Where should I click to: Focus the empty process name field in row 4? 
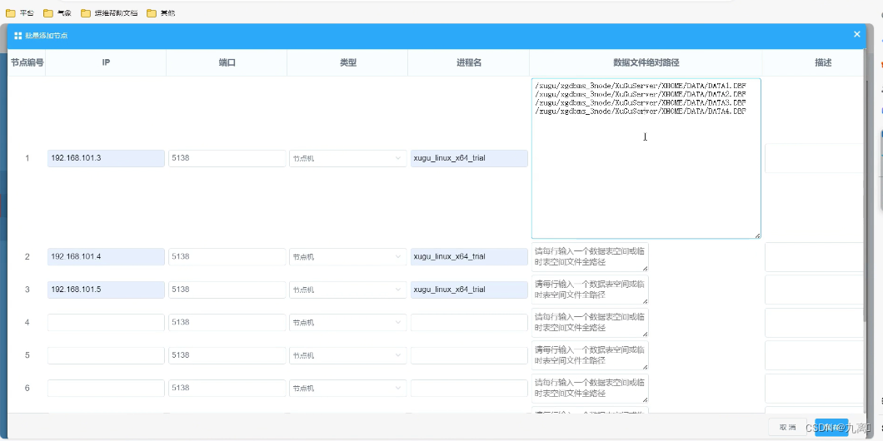[469, 322]
